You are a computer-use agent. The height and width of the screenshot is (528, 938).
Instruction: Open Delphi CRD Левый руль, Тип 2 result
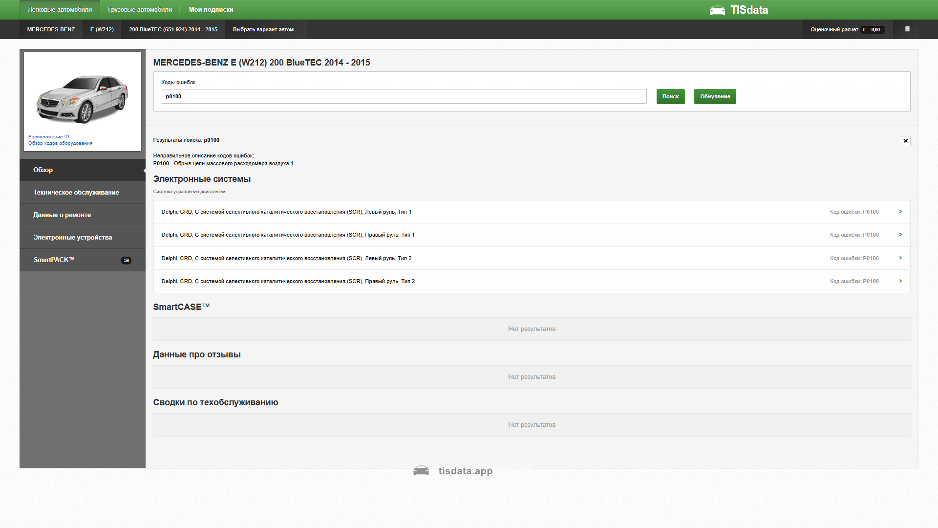click(x=532, y=258)
